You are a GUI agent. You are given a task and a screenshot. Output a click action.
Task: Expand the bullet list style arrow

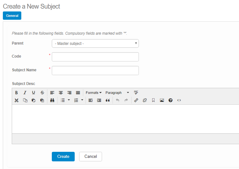(x=69, y=100)
